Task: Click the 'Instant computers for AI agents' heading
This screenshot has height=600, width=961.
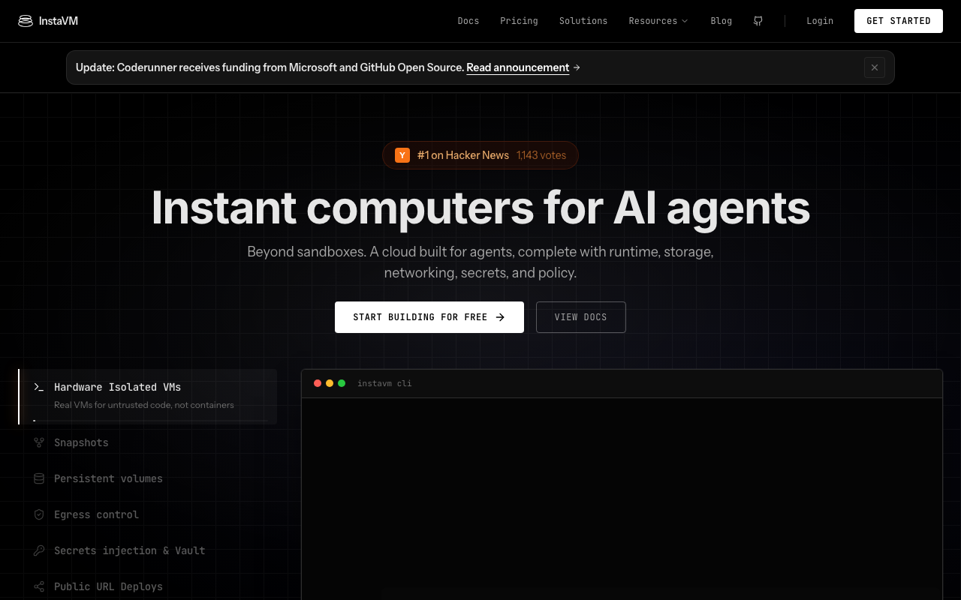Action: [480, 207]
